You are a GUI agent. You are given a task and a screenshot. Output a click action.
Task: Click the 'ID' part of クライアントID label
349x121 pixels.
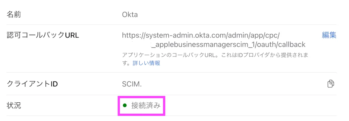pyautogui.click(x=54, y=84)
